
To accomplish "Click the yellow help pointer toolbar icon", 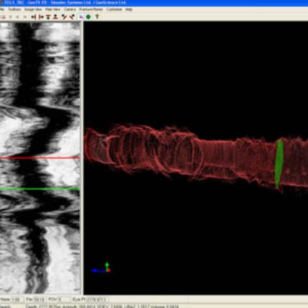I will point(97,16).
